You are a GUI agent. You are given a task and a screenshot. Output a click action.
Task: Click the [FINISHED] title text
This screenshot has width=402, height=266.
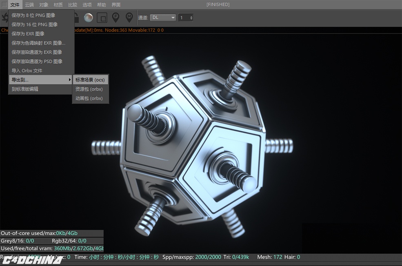[x=218, y=4]
